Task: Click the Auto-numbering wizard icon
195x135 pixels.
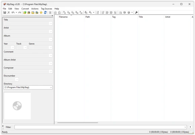Action: 115,12
